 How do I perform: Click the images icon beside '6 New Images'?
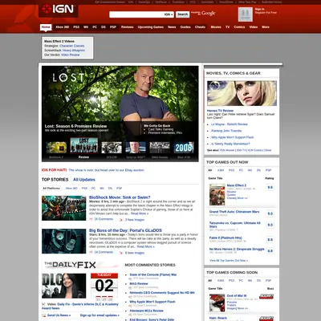pos(121,253)
